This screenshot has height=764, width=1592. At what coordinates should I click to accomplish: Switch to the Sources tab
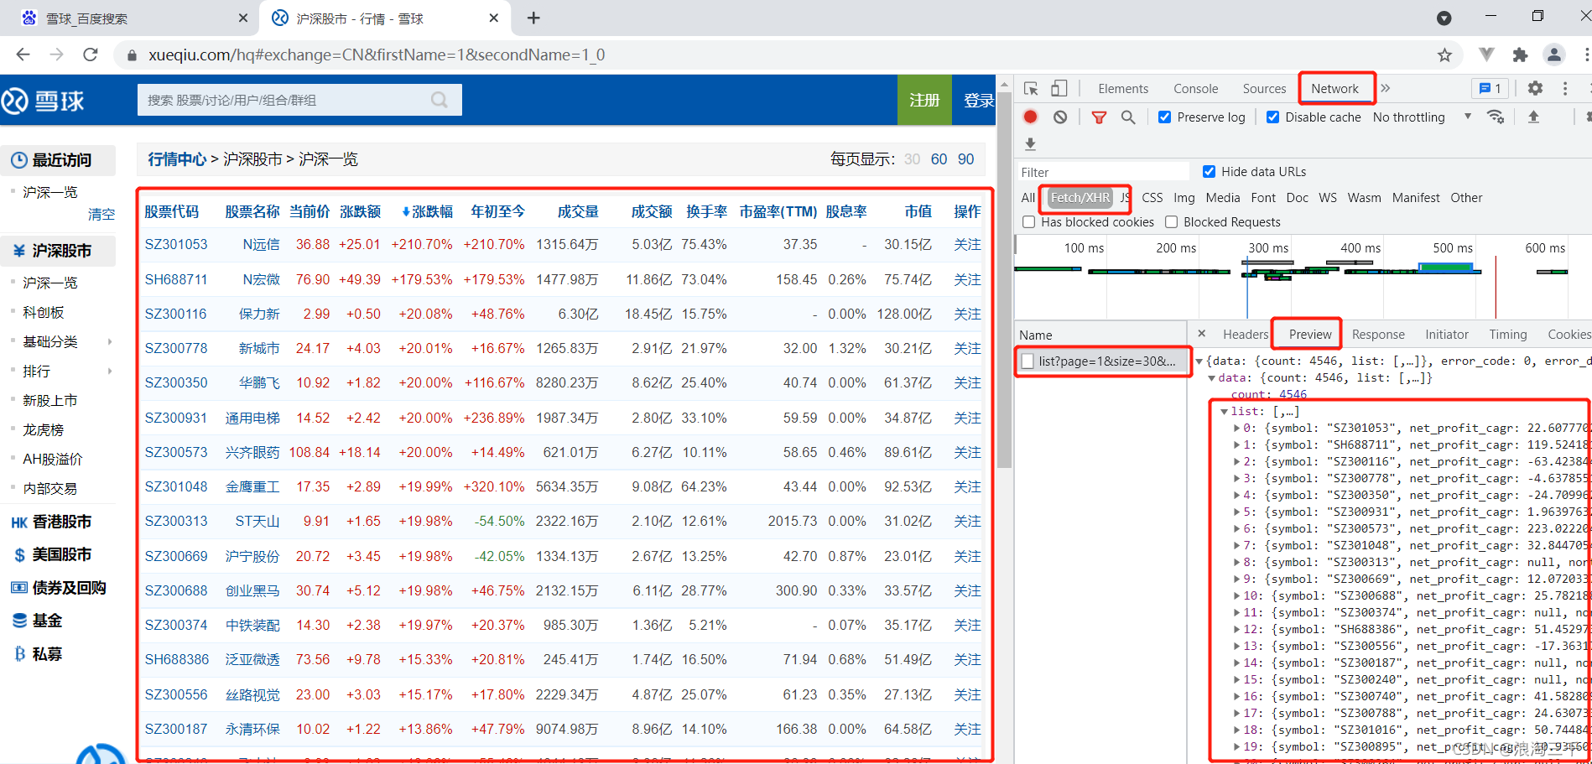pos(1264,89)
